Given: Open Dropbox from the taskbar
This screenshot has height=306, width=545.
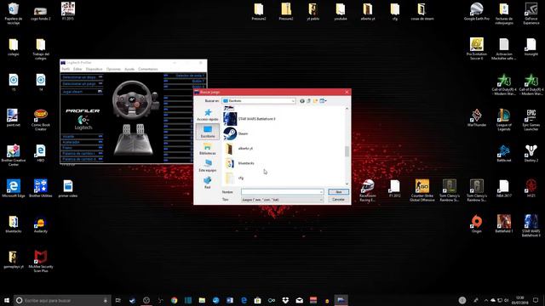Looking at the screenshot, I should coord(285,300).
